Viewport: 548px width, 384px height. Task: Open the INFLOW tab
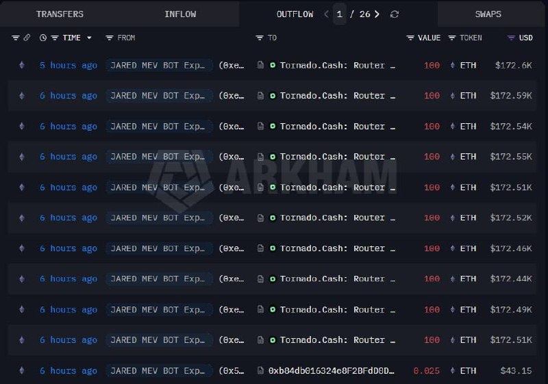tap(180, 14)
